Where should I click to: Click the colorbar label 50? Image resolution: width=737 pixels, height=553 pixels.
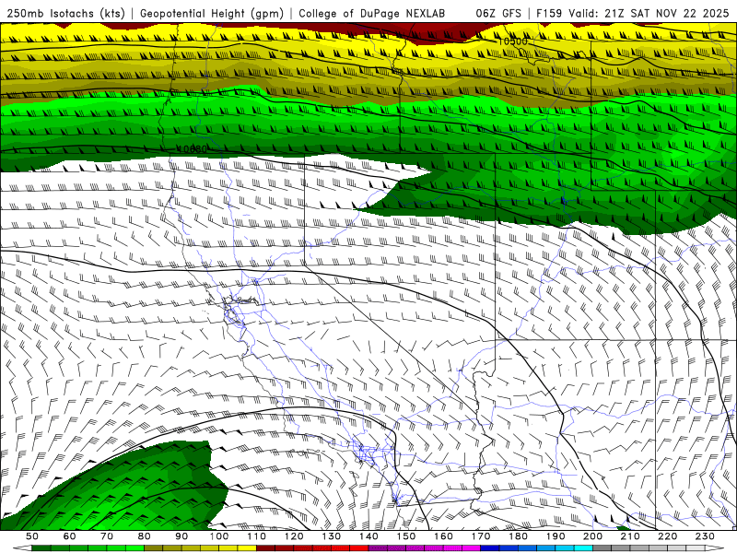point(32,536)
